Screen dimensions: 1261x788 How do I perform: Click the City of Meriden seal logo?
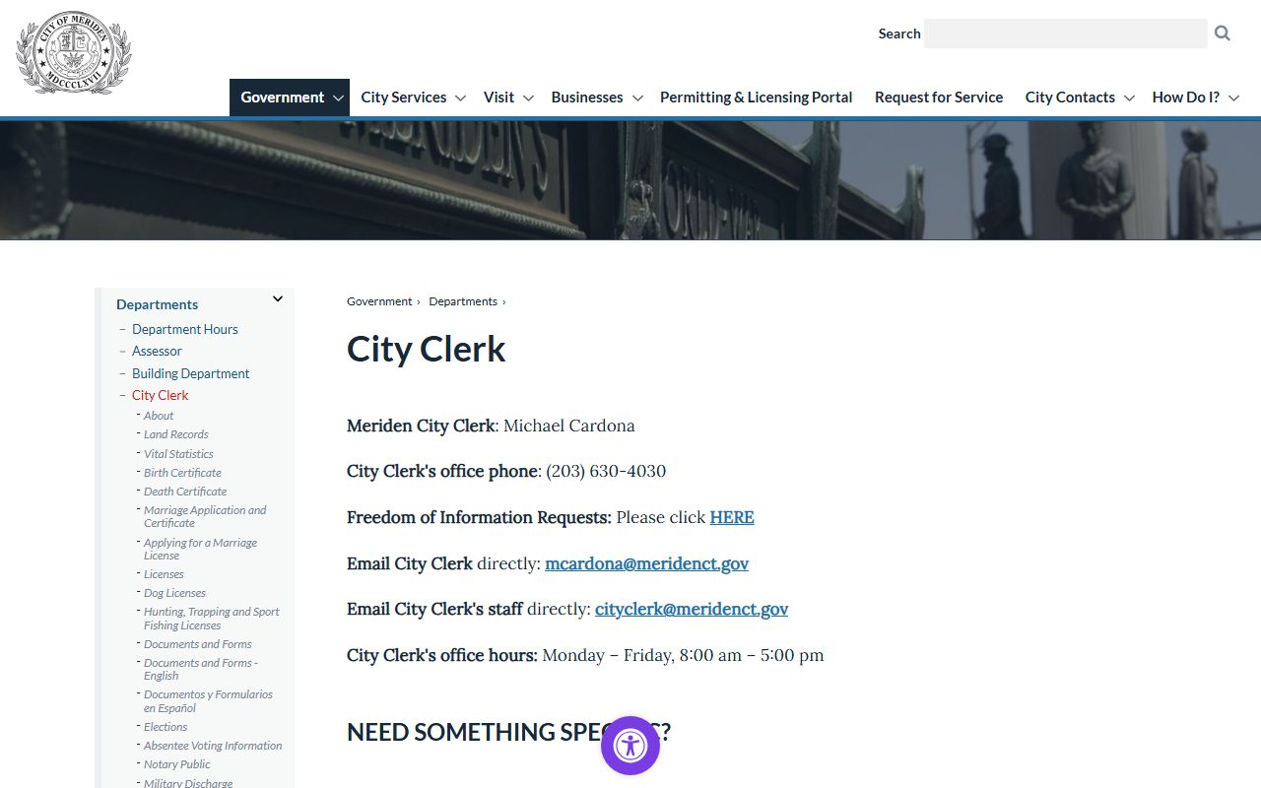[74, 52]
